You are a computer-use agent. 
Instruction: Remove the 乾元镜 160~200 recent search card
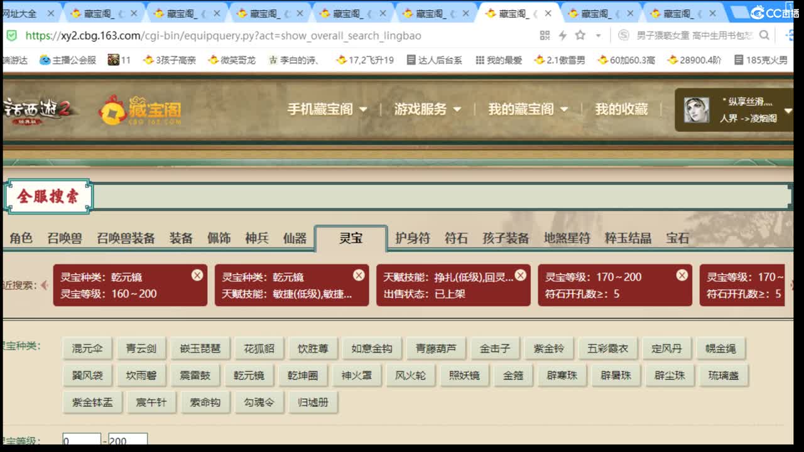click(197, 275)
